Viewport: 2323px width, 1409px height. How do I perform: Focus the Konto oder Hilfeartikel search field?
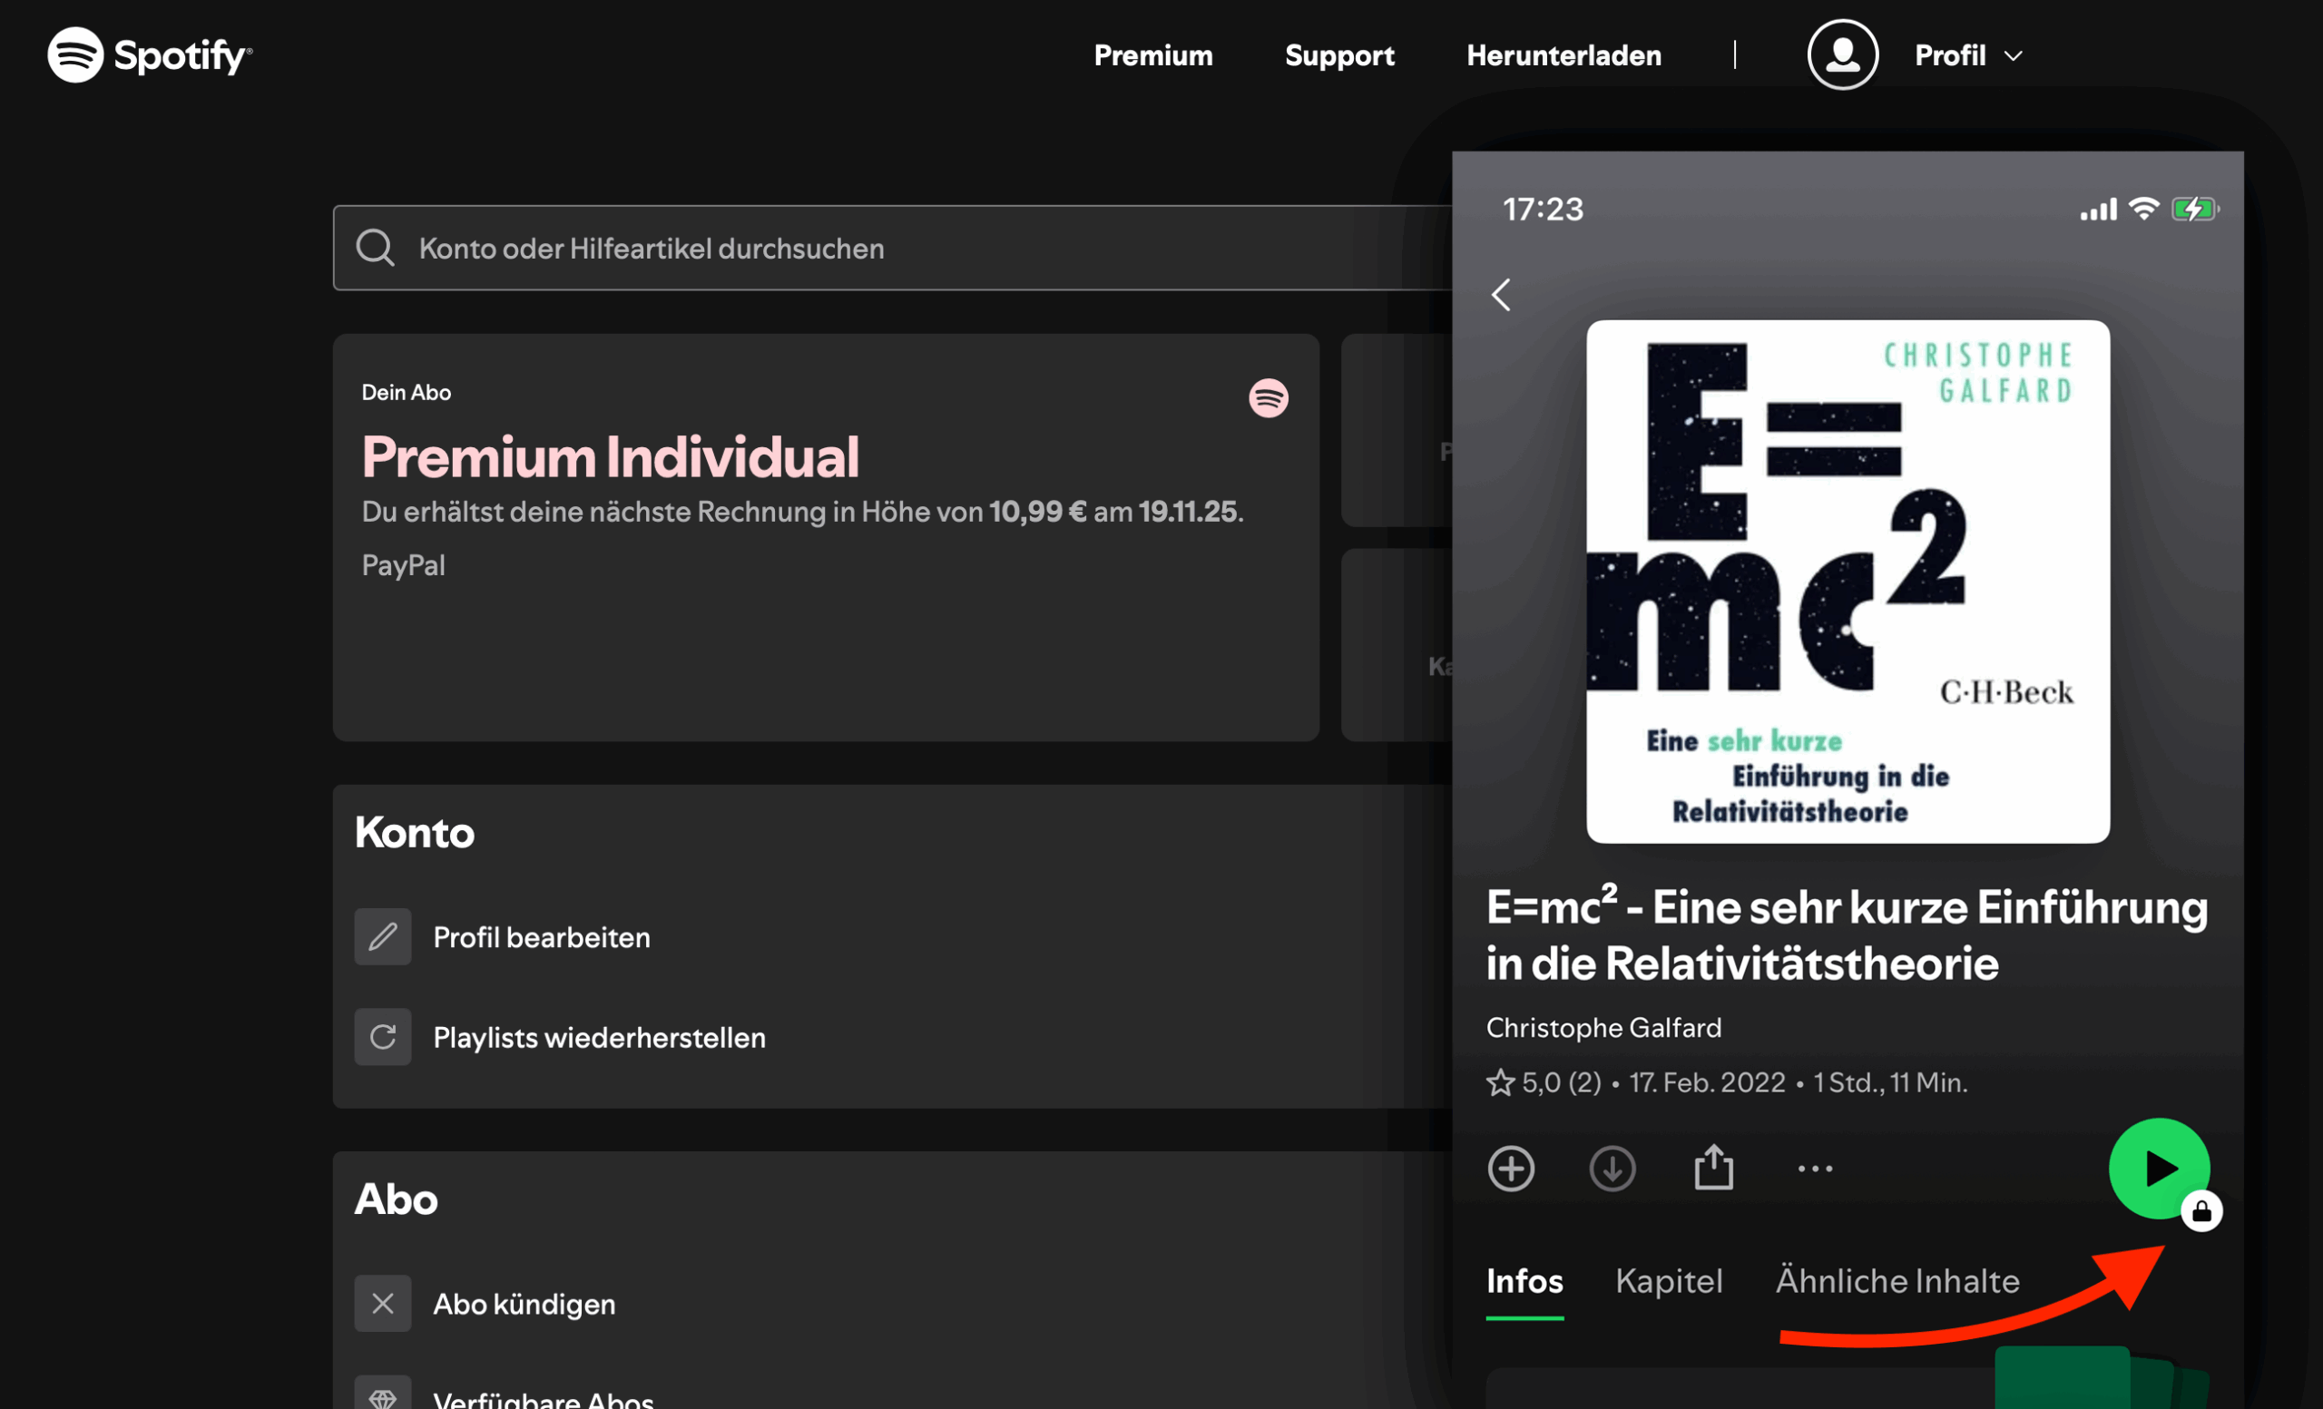click(x=892, y=248)
